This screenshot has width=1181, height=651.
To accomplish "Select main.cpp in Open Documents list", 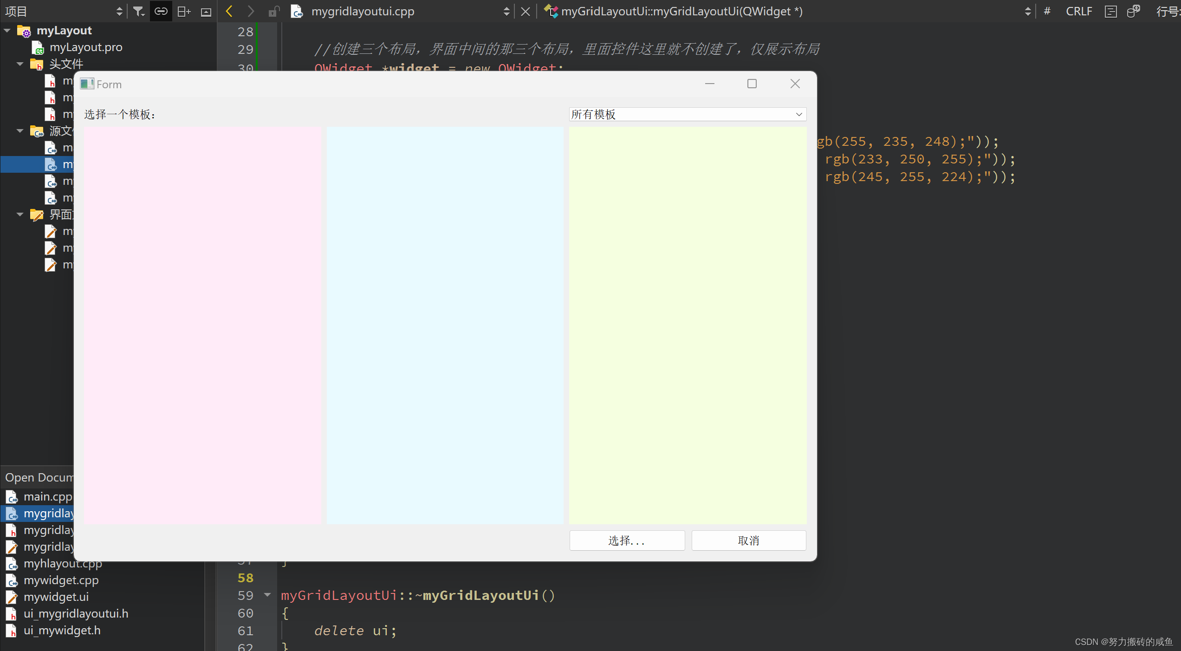I will pyautogui.click(x=47, y=496).
